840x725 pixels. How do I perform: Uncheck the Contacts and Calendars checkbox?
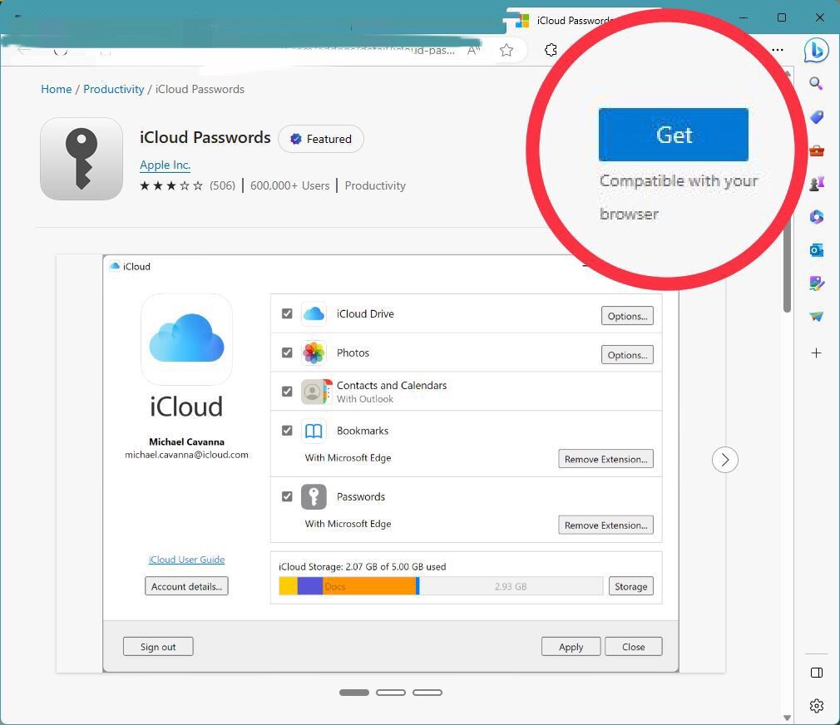[287, 392]
